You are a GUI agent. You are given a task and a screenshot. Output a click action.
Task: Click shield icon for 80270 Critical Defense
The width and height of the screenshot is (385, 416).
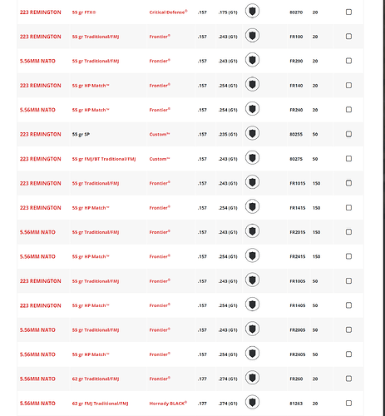252,12
